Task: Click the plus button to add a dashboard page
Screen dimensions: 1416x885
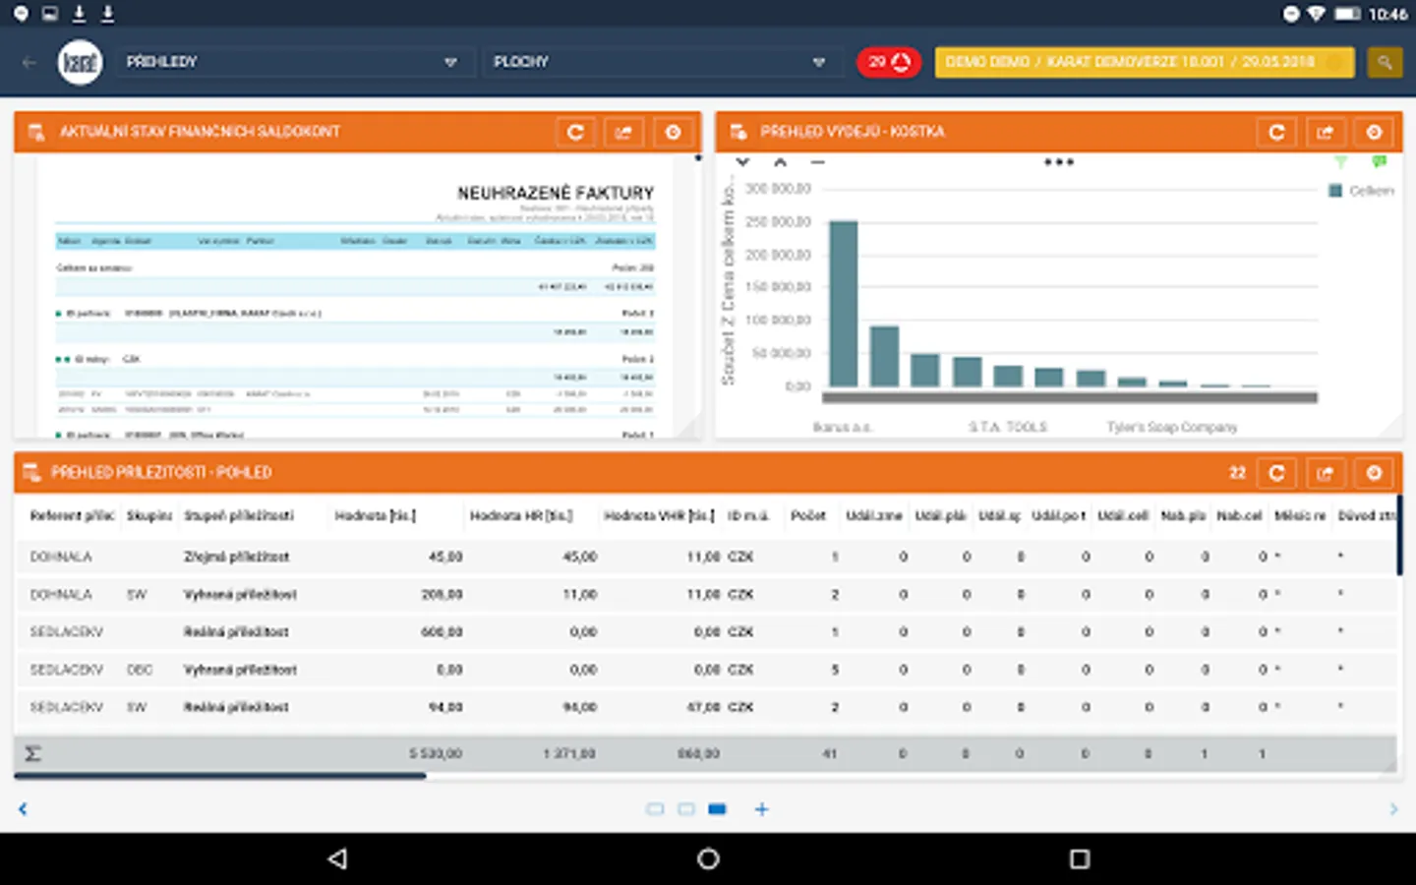Action: click(x=762, y=808)
